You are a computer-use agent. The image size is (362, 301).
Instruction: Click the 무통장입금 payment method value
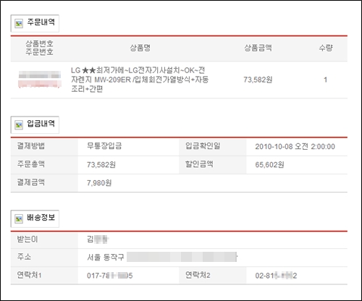104,146
